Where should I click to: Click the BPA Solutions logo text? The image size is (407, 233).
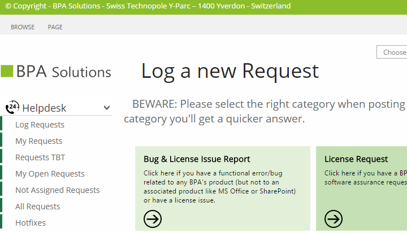63,72
